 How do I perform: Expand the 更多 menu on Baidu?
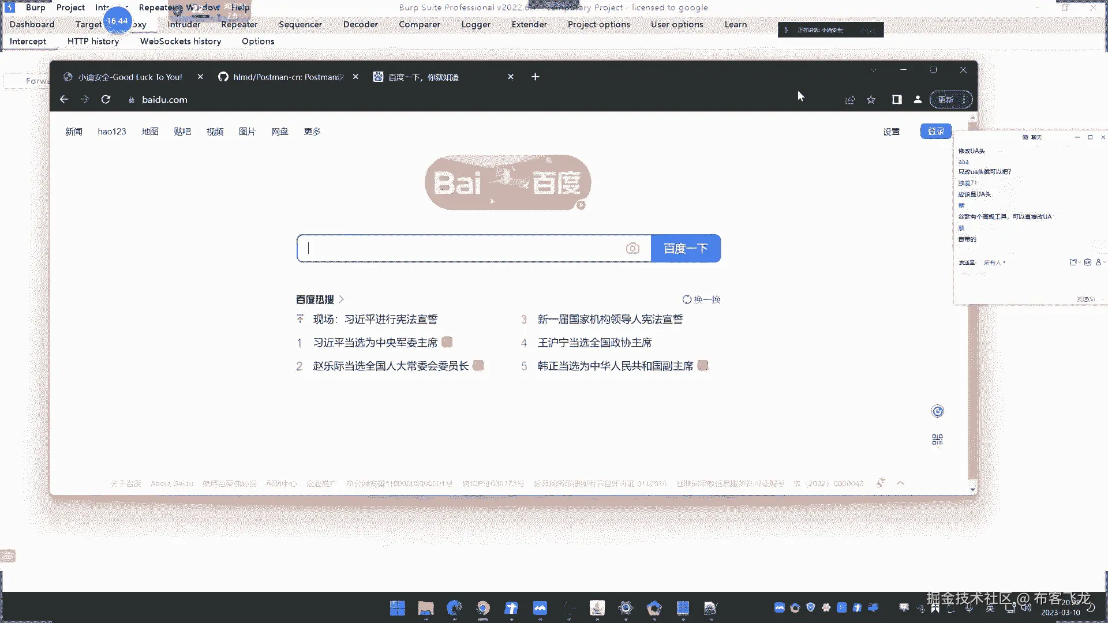pyautogui.click(x=312, y=132)
